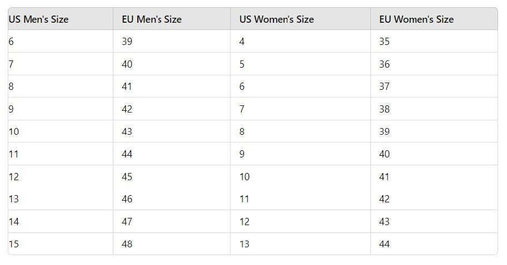
Task: Click the US Men's Size column header
Action: point(61,19)
